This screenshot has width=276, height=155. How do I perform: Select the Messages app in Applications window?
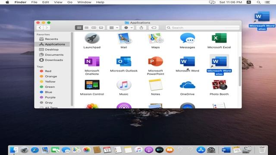point(187,38)
